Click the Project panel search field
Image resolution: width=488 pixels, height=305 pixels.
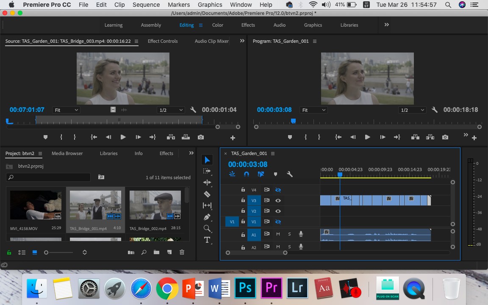48,177
